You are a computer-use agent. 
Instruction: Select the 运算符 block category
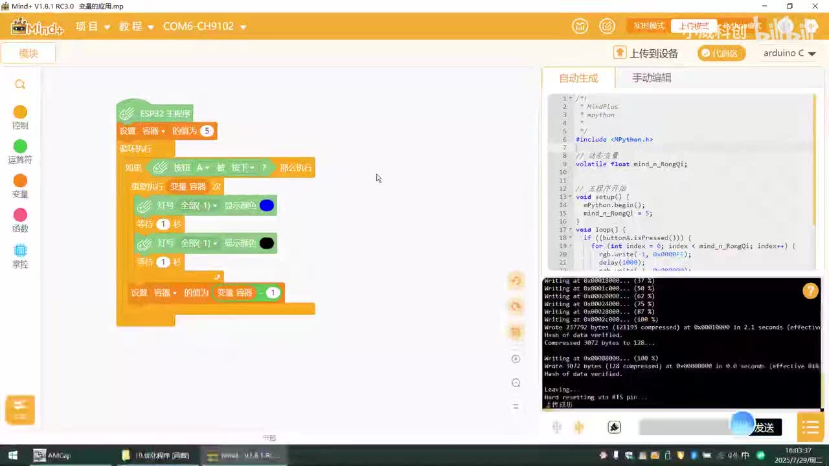click(20, 152)
